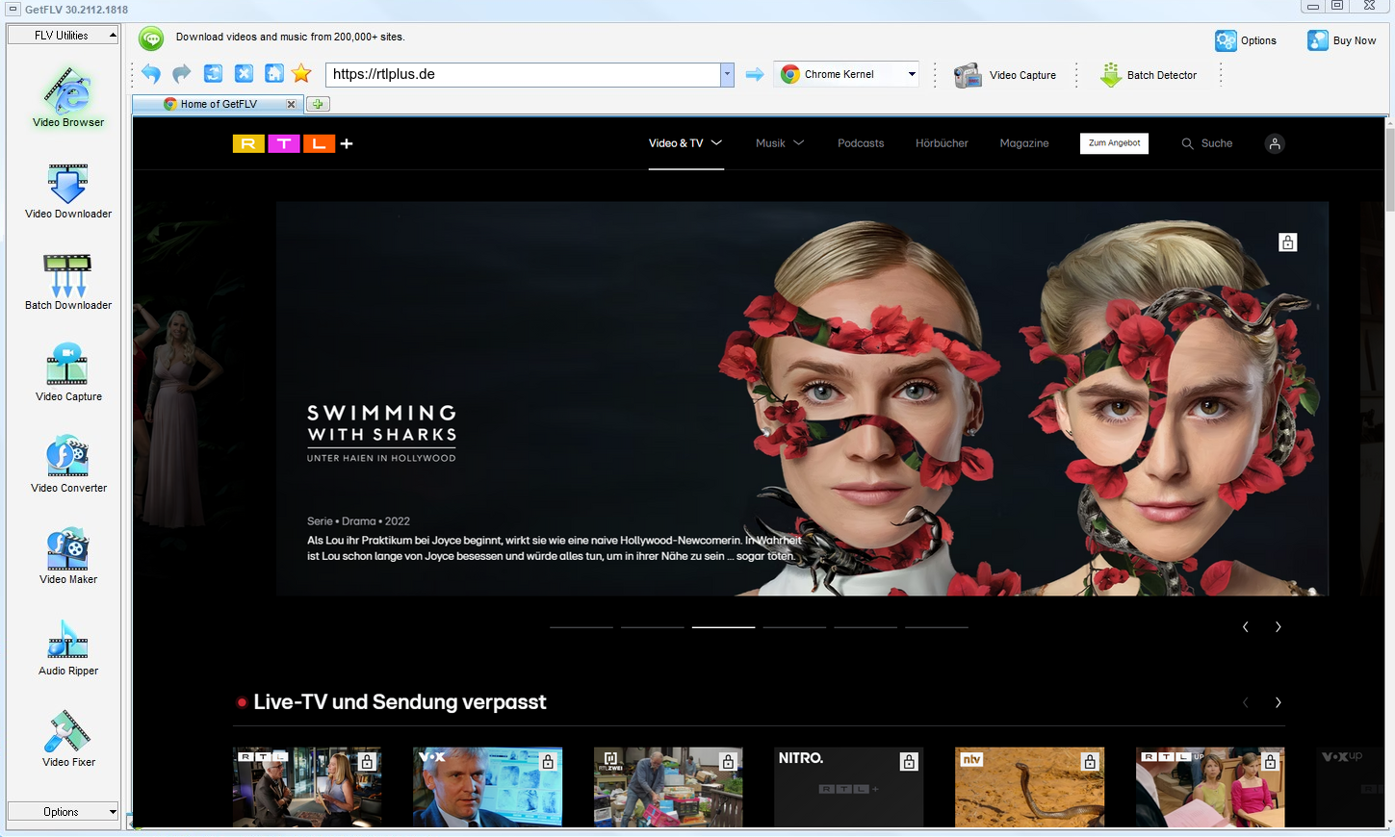The width and height of the screenshot is (1395, 837).
Task: Show next hero carousel slide
Action: pyautogui.click(x=1278, y=627)
